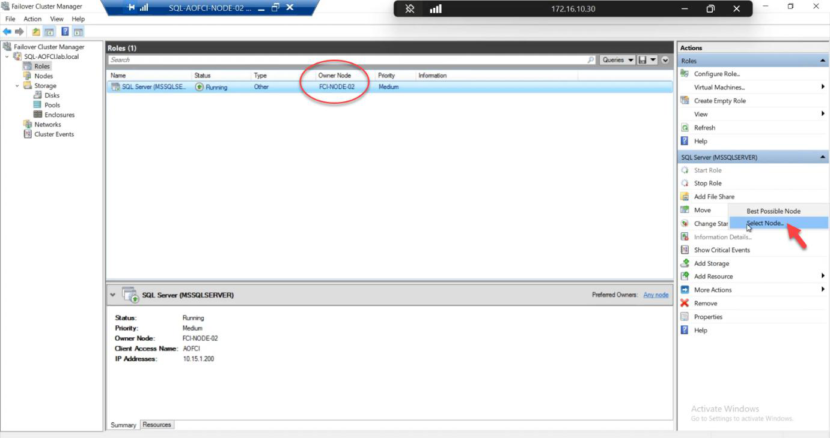The height and width of the screenshot is (438, 830).
Task: Click the red Remove icon
Action: 685,304
